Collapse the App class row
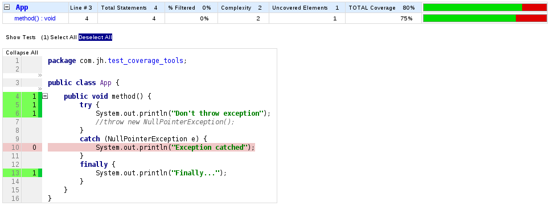This screenshot has height=206, width=550. pos(7,7)
